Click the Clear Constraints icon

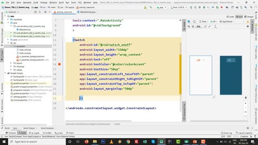pyautogui.click(x=205, y=27)
